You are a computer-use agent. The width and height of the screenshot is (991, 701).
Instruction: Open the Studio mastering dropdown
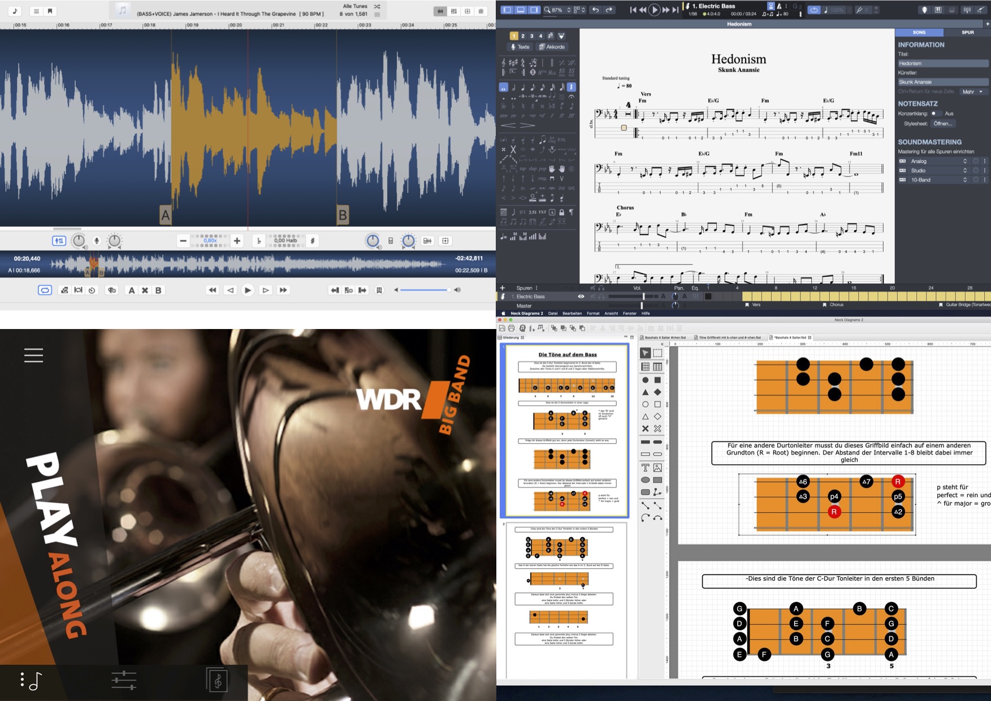(x=939, y=170)
